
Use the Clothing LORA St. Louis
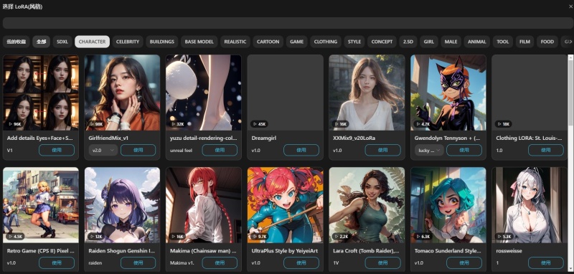[x=546, y=150]
